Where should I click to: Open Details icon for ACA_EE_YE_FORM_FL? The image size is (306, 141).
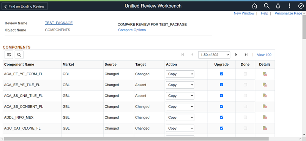click(x=265, y=74)
